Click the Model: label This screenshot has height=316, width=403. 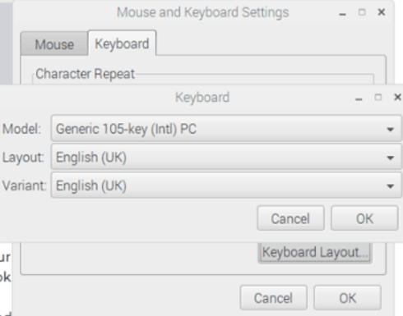click(22, 129)
